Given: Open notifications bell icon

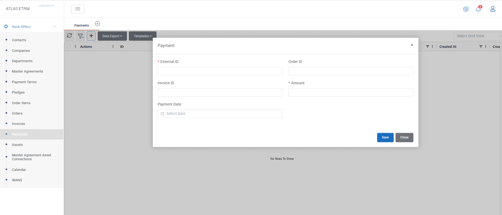Looking at the screenshot, I should [x=478, y=9].
